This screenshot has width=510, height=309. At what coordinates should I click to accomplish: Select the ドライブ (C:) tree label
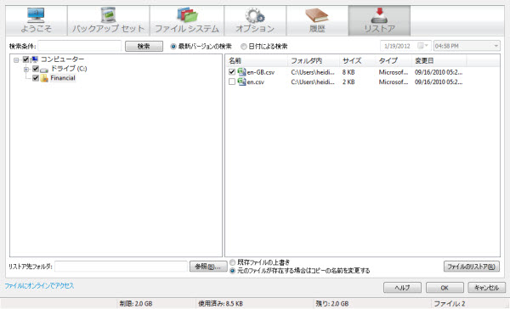point(69,69)
